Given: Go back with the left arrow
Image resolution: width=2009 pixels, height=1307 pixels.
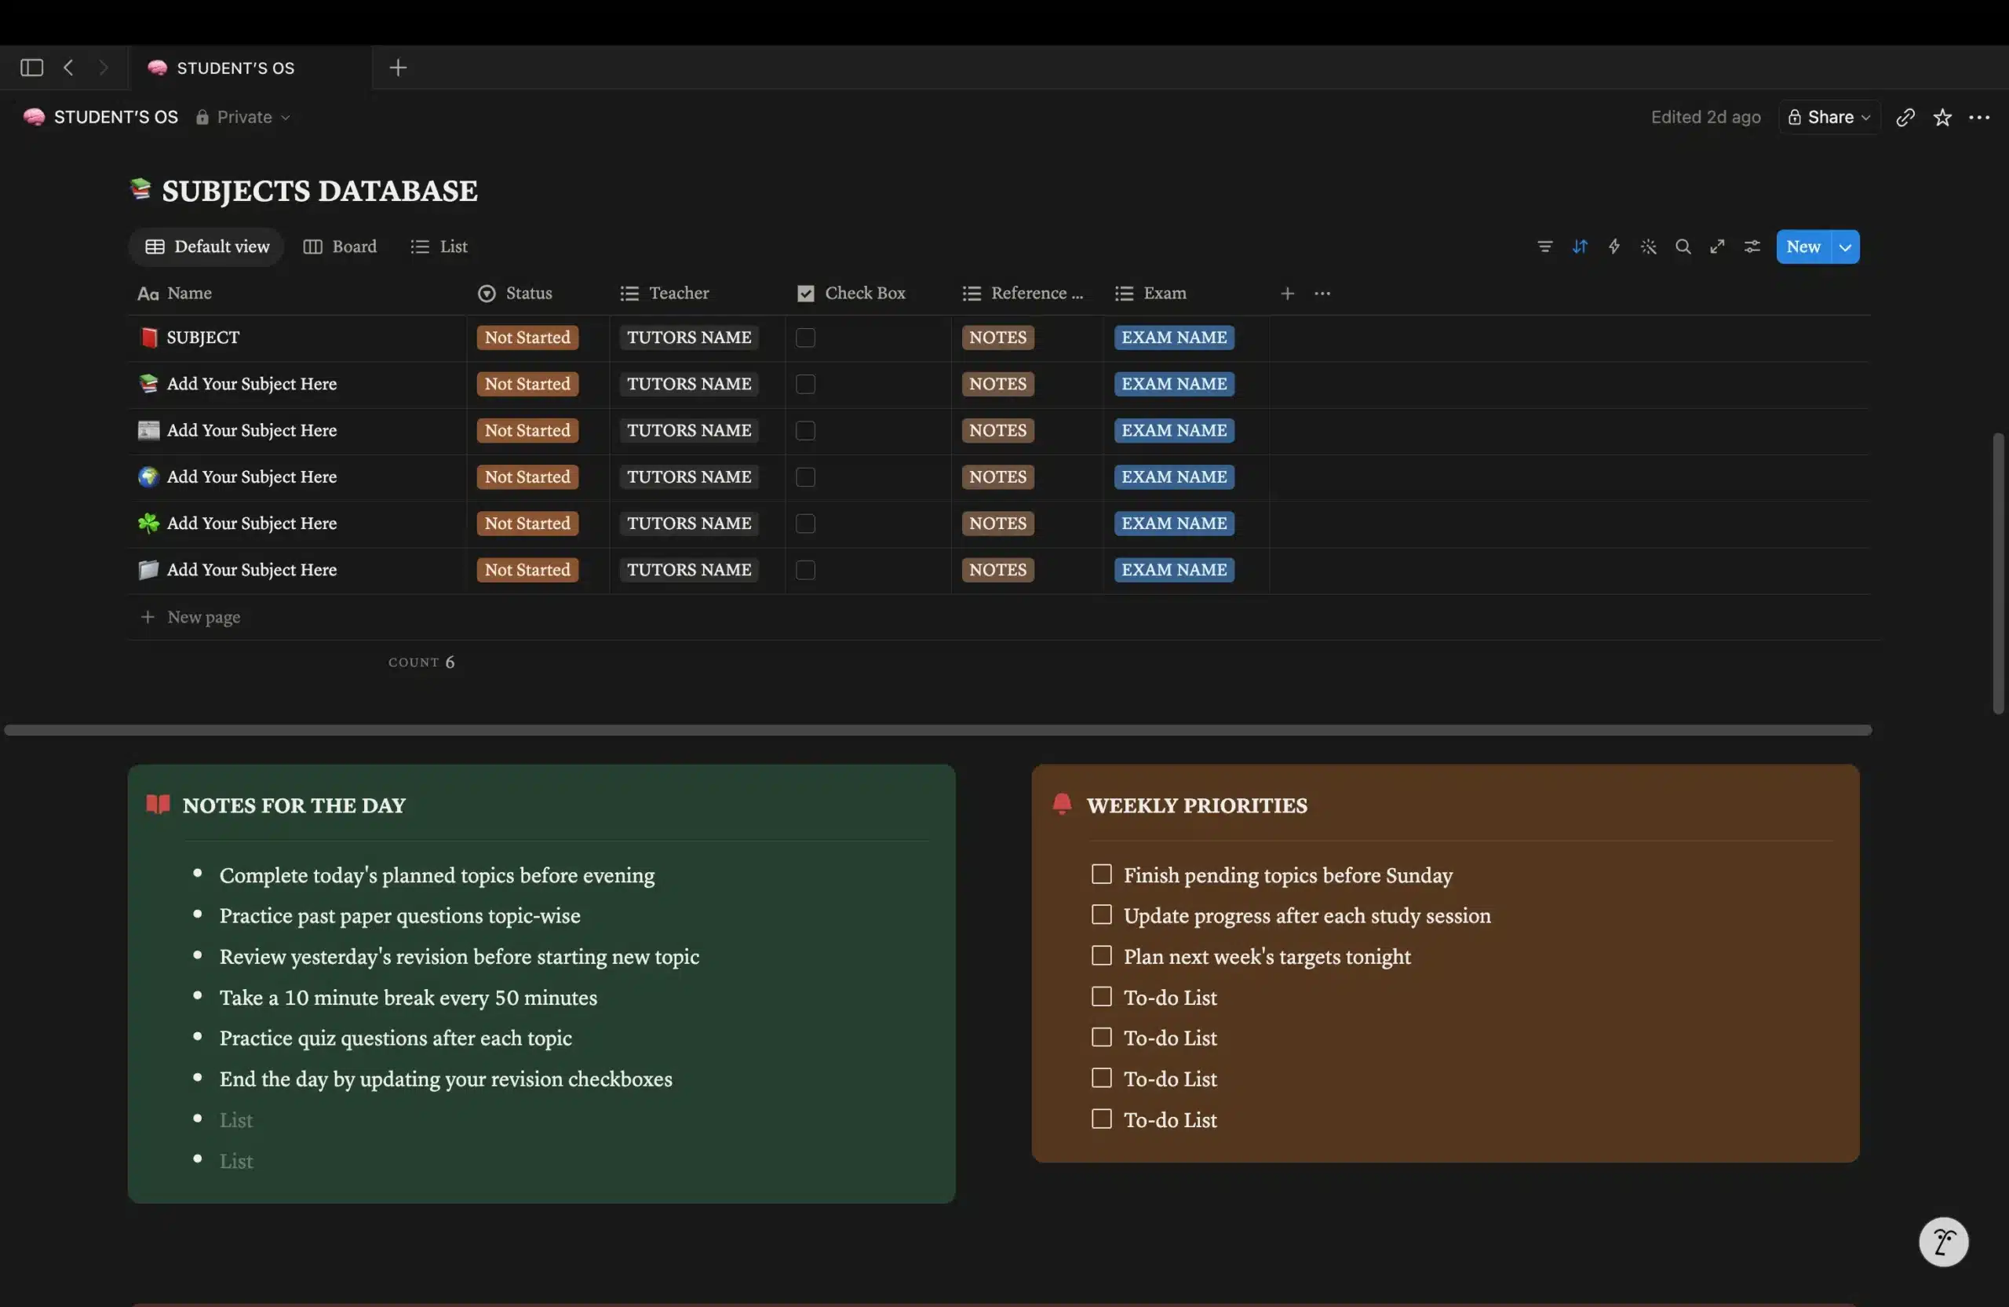Looking at the screenshot, I should 68,68.
